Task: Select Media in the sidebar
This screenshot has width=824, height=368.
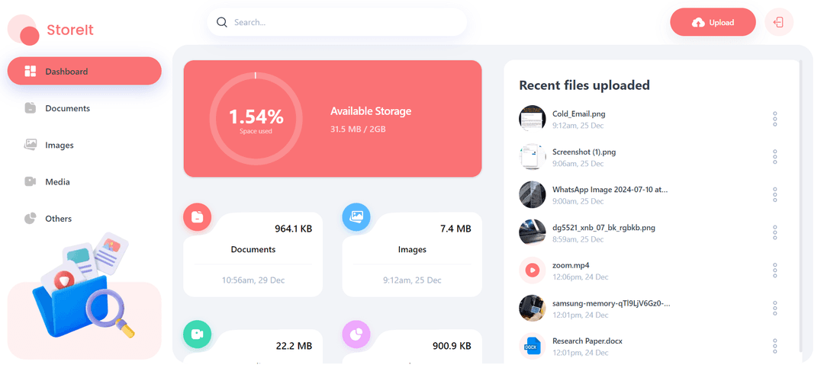Action: point(57,182)
